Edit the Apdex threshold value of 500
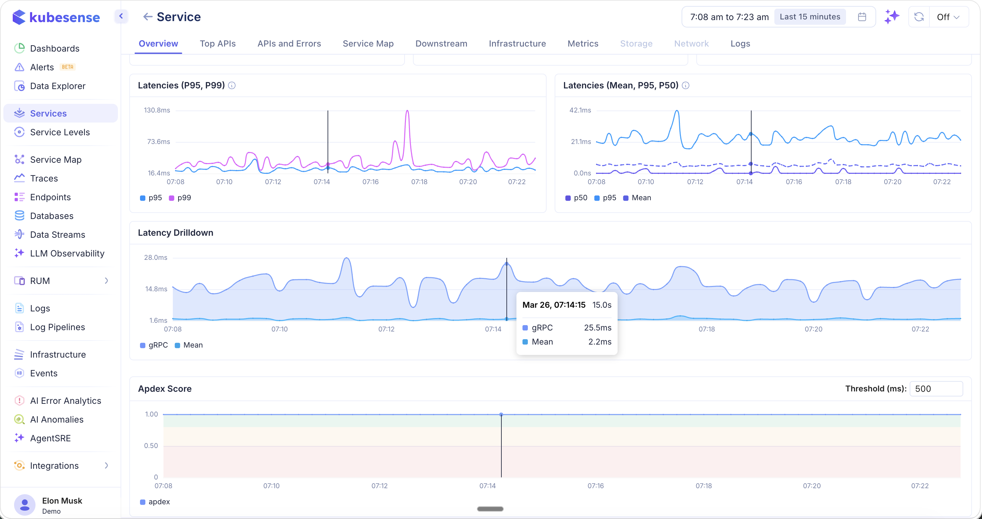The image size is (982, 519). pos(935,388)
